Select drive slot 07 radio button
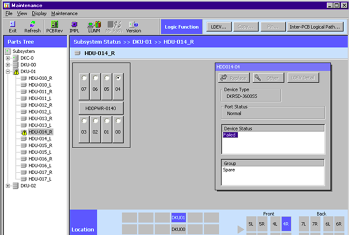The image size is (349, 235). (84, 78)
